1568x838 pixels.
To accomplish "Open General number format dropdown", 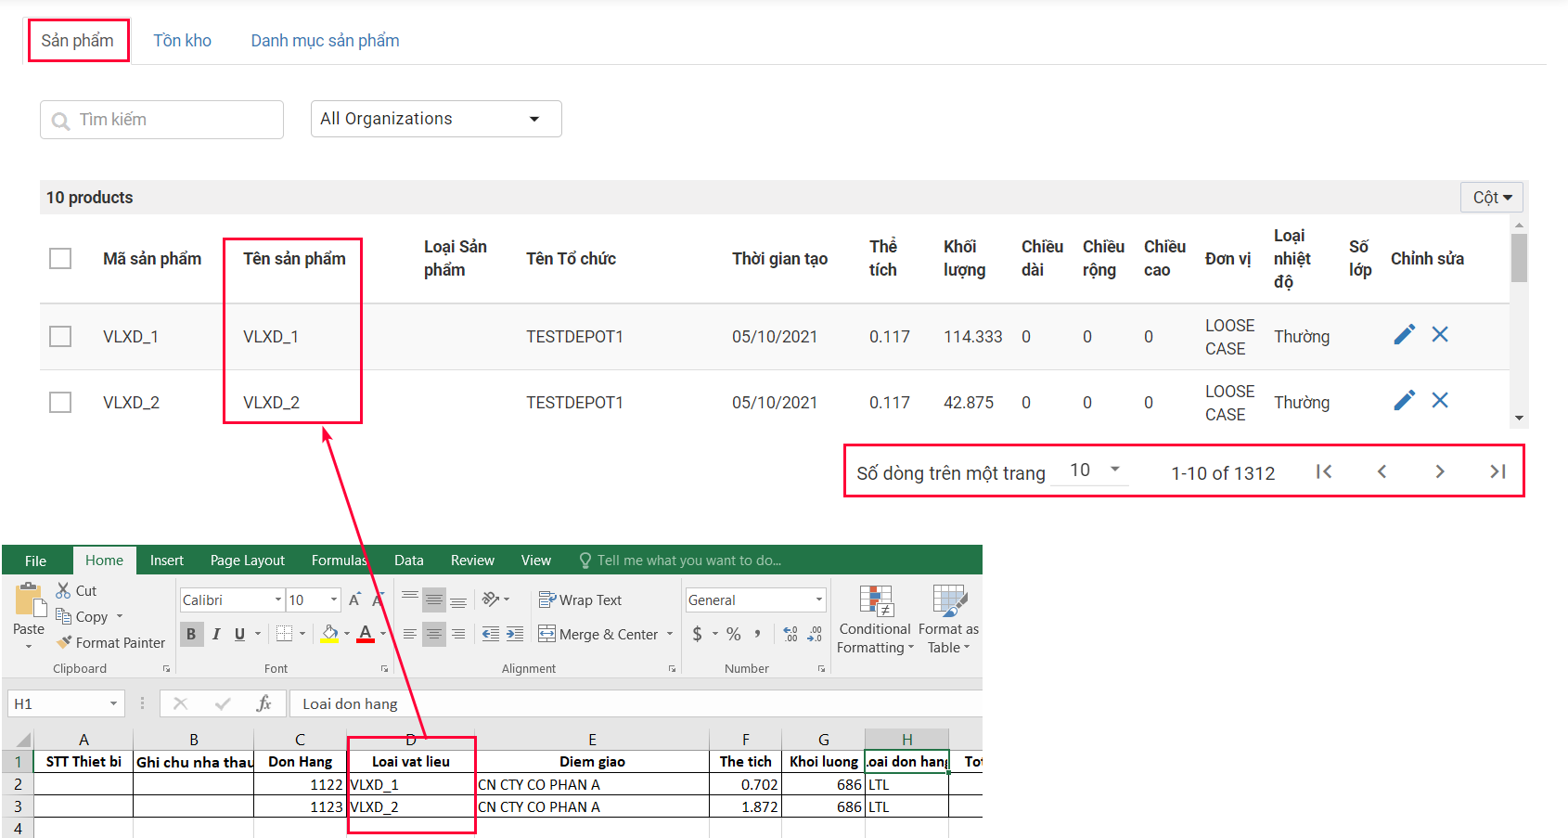I will pyautogui.click(x=819, y=599).
